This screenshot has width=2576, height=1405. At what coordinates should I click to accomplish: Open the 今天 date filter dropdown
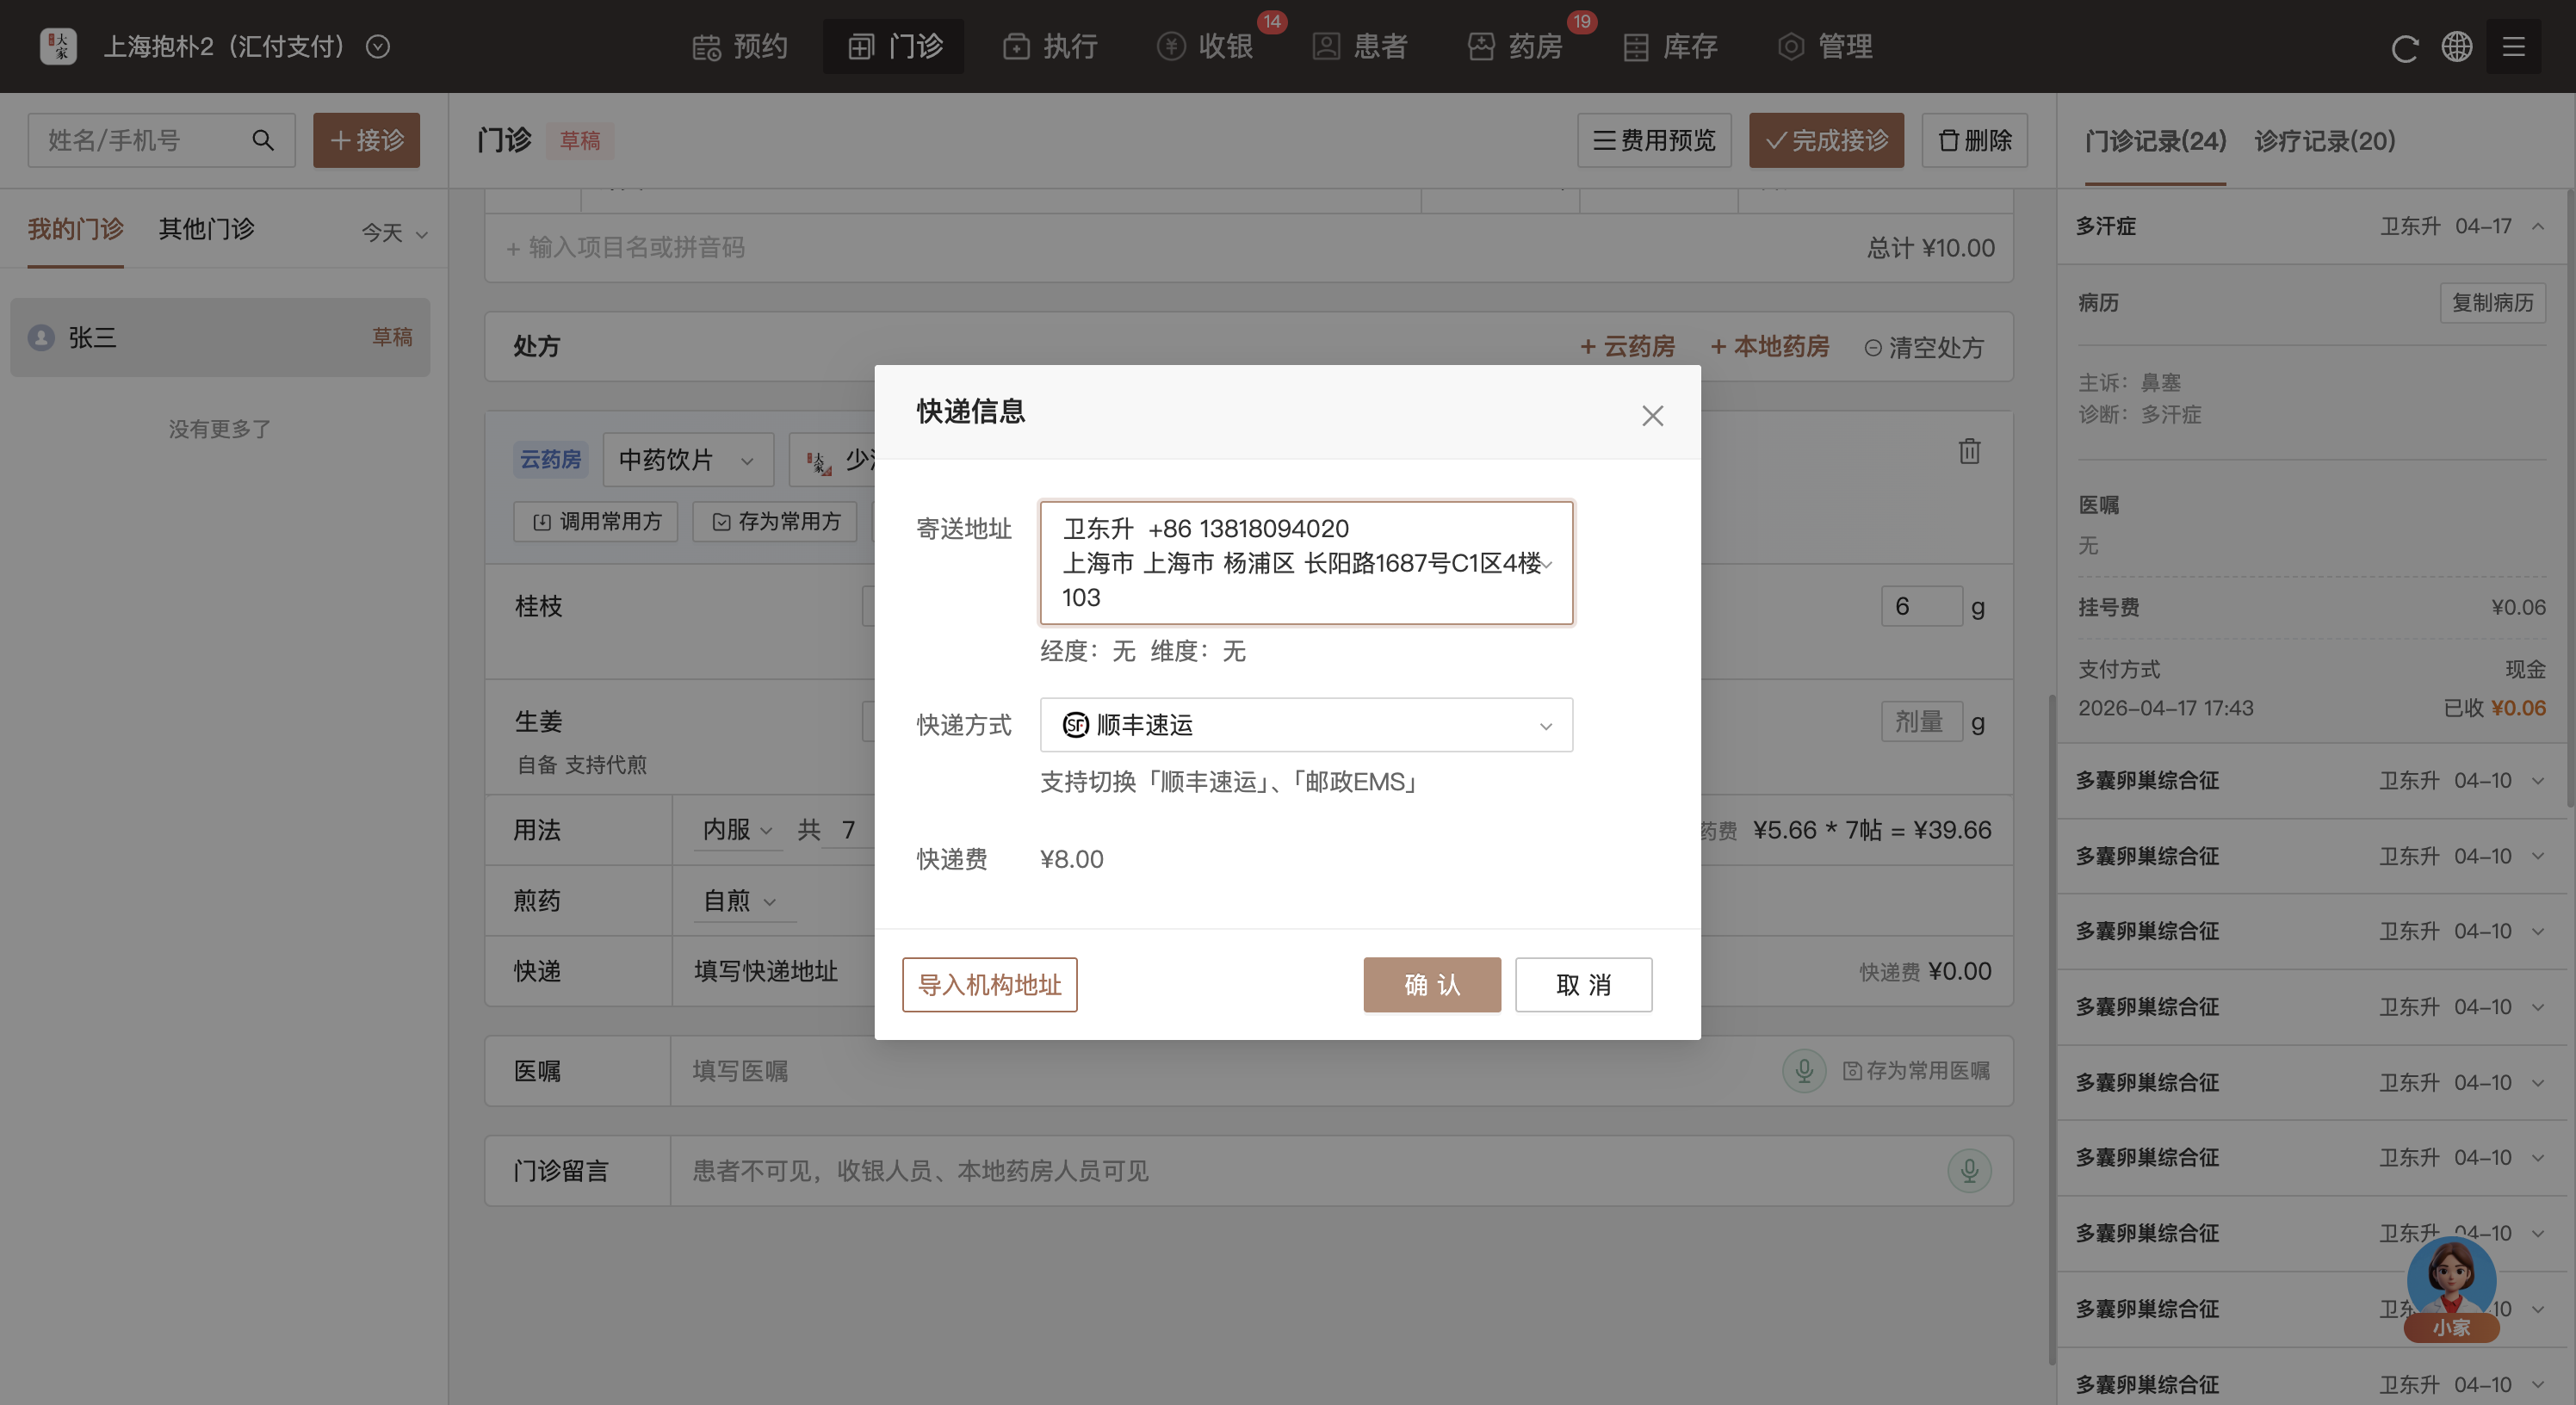(x=394, y=233)
